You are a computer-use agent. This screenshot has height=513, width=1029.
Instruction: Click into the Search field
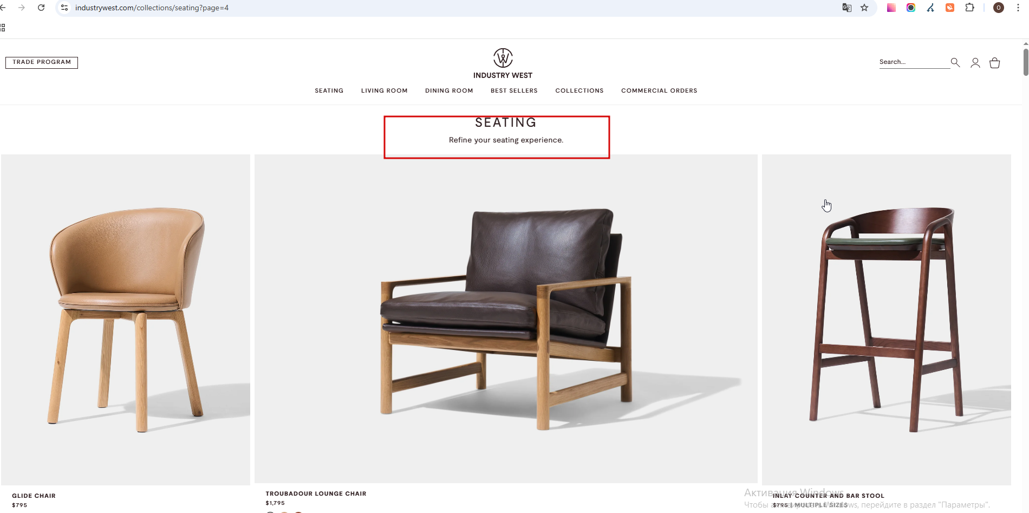914,62
